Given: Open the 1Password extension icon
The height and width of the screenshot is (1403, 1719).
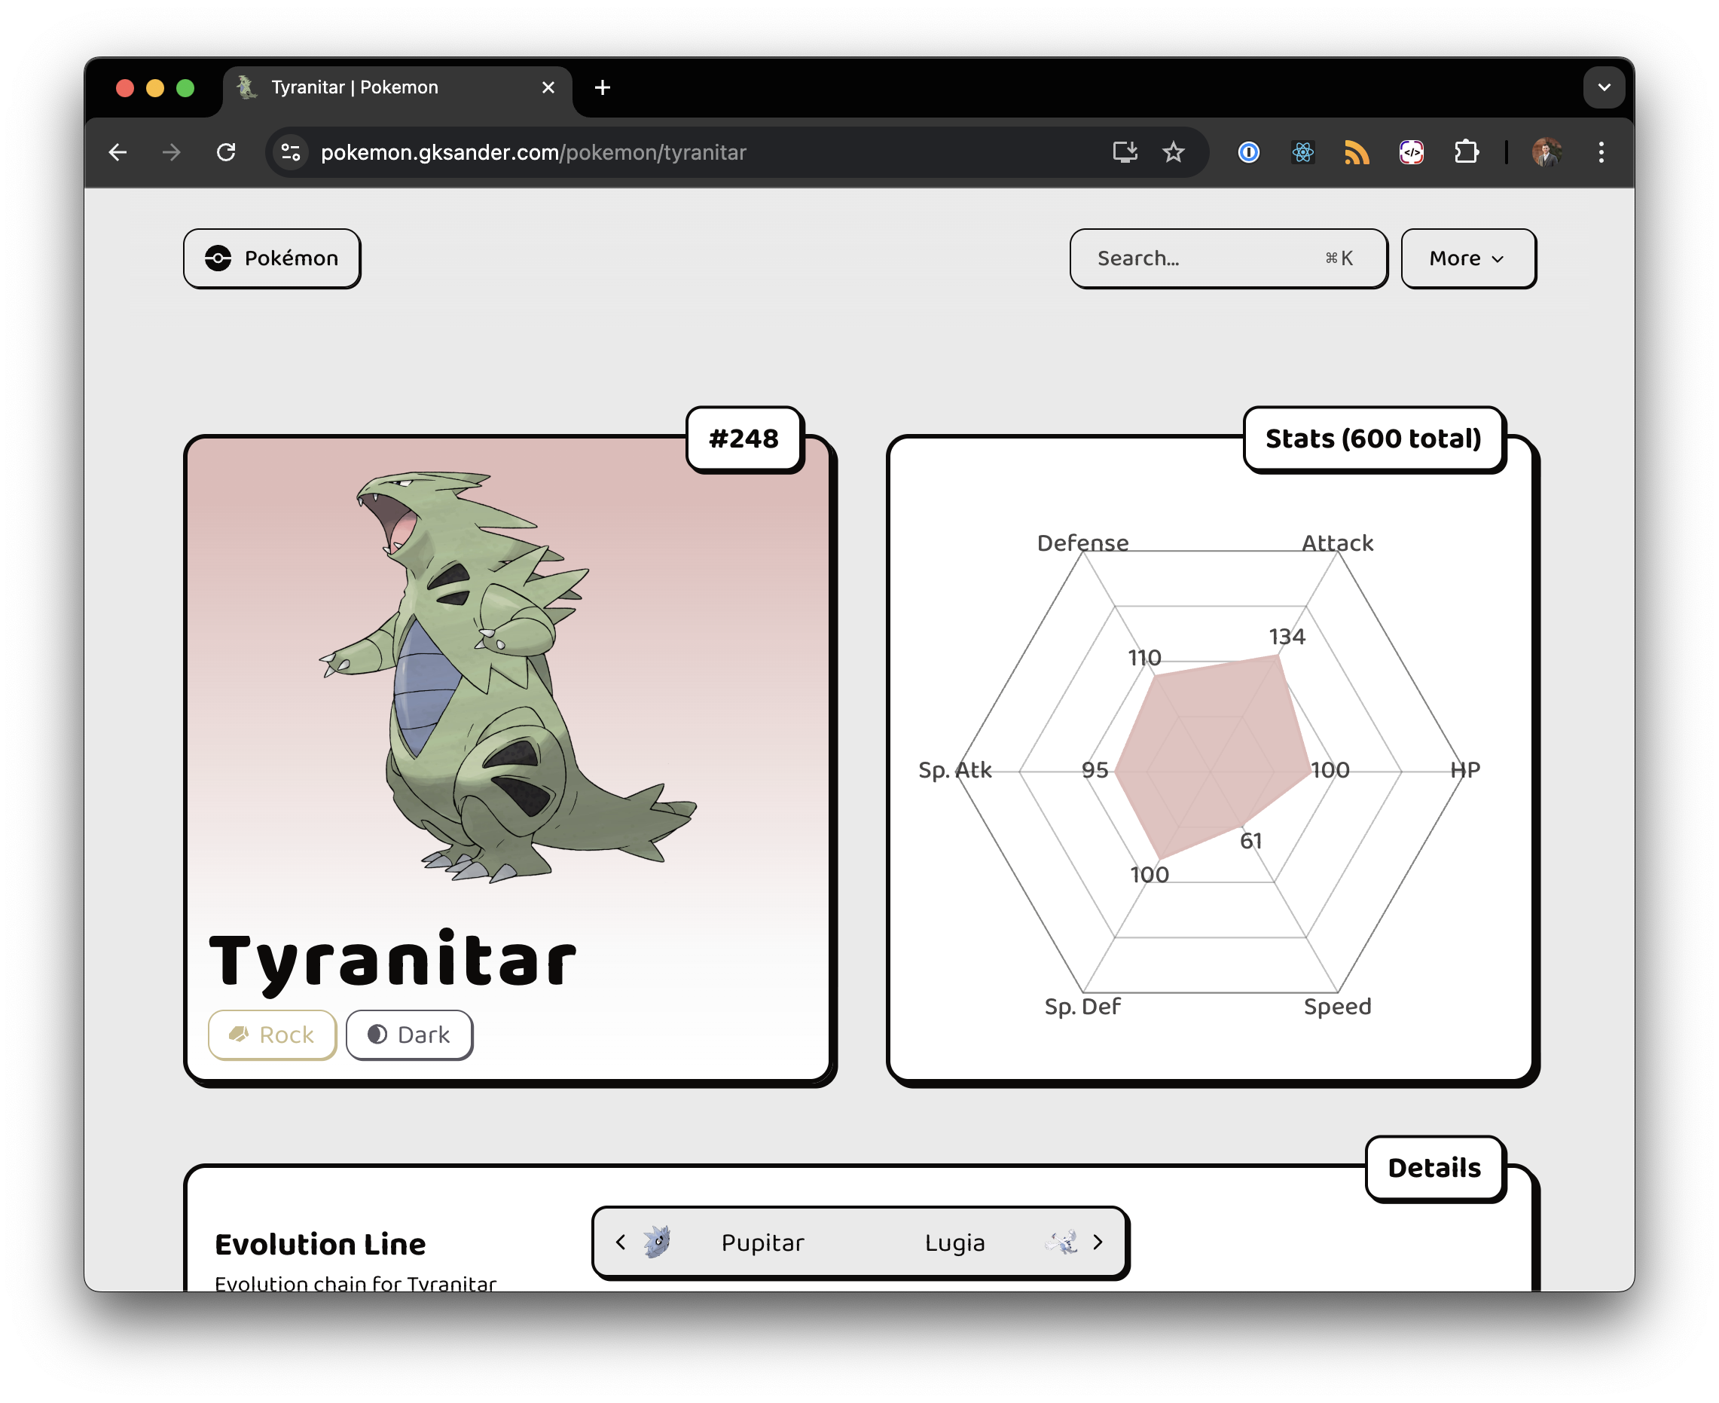Looking at the screenshot, I should click(1248, 152).
